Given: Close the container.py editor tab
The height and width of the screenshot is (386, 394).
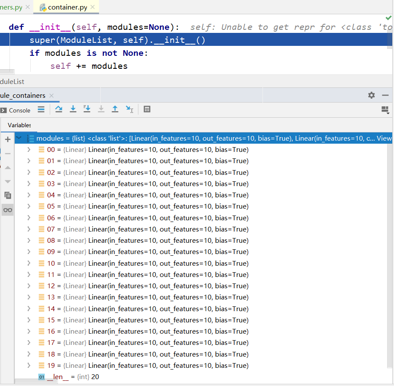Looking at the screenshot, I should click(x=93, y=7).
